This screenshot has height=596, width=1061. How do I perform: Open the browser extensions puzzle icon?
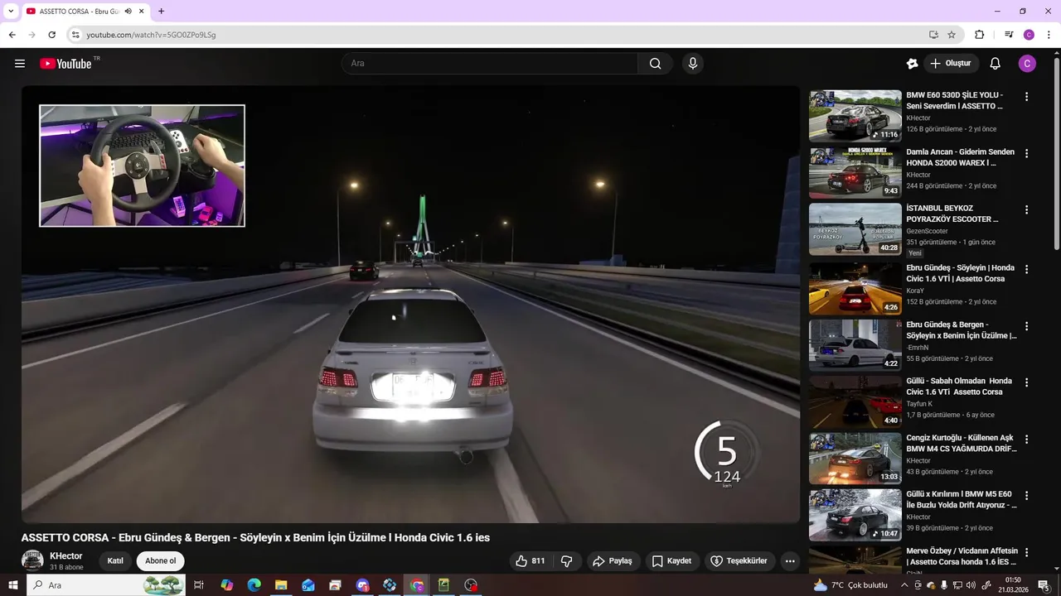click(x=979, y=35)
